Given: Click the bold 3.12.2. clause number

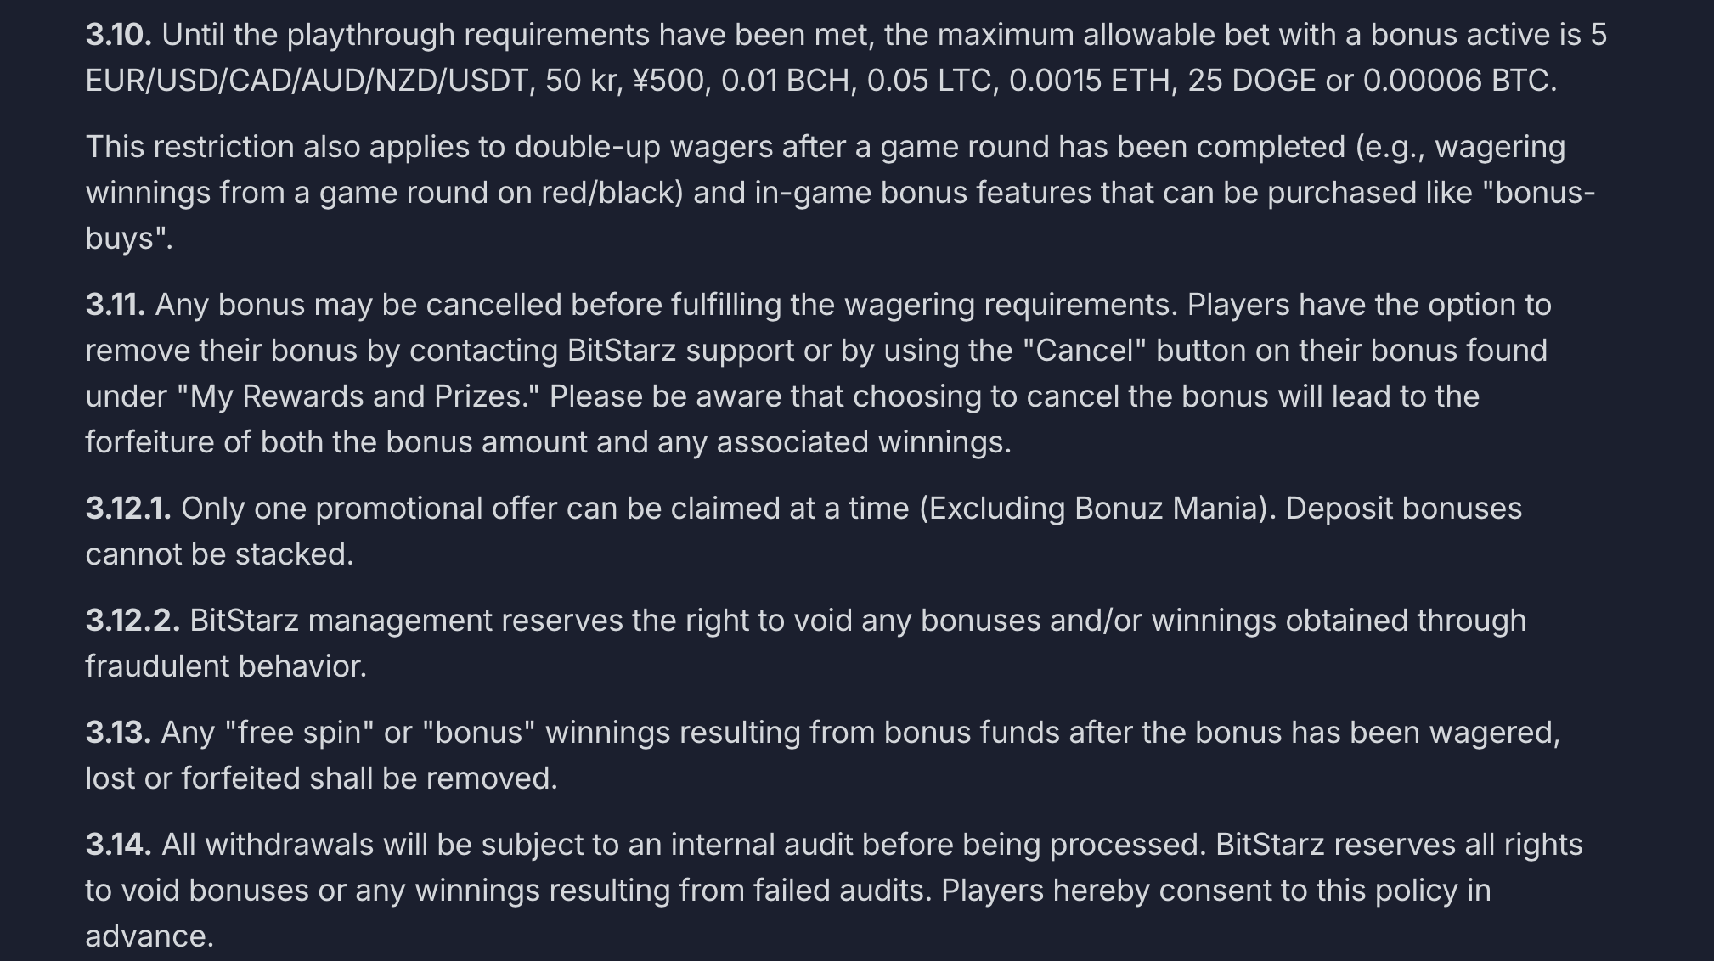Looking at the screenshot, I should pyautogui.click(x=132, y=621).
